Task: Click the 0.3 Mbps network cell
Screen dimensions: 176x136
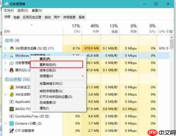Action: point(130,109)
